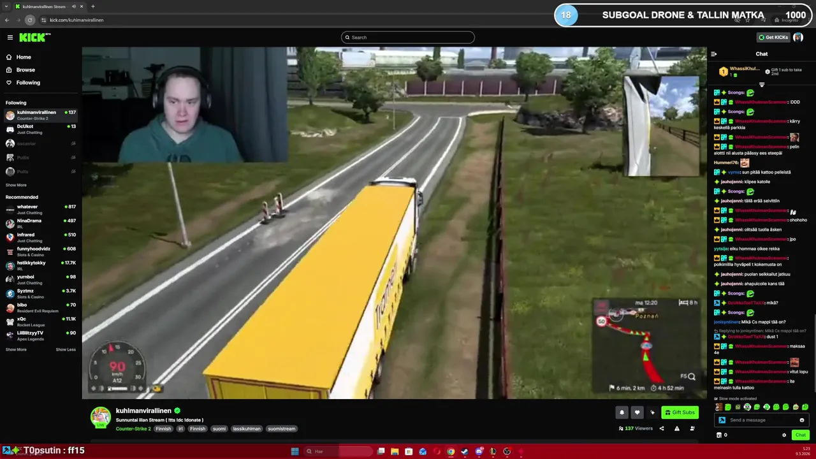Open hstikkytokky recommended channel
Image resolution: width=816 pixels, height=459 pixels.
click(x=40, y=265)
